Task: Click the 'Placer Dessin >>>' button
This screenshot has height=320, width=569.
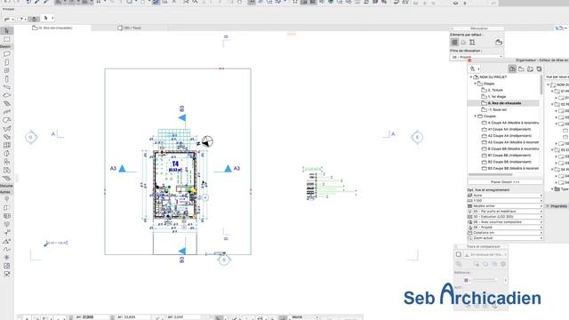Action: tap(505, 181)
